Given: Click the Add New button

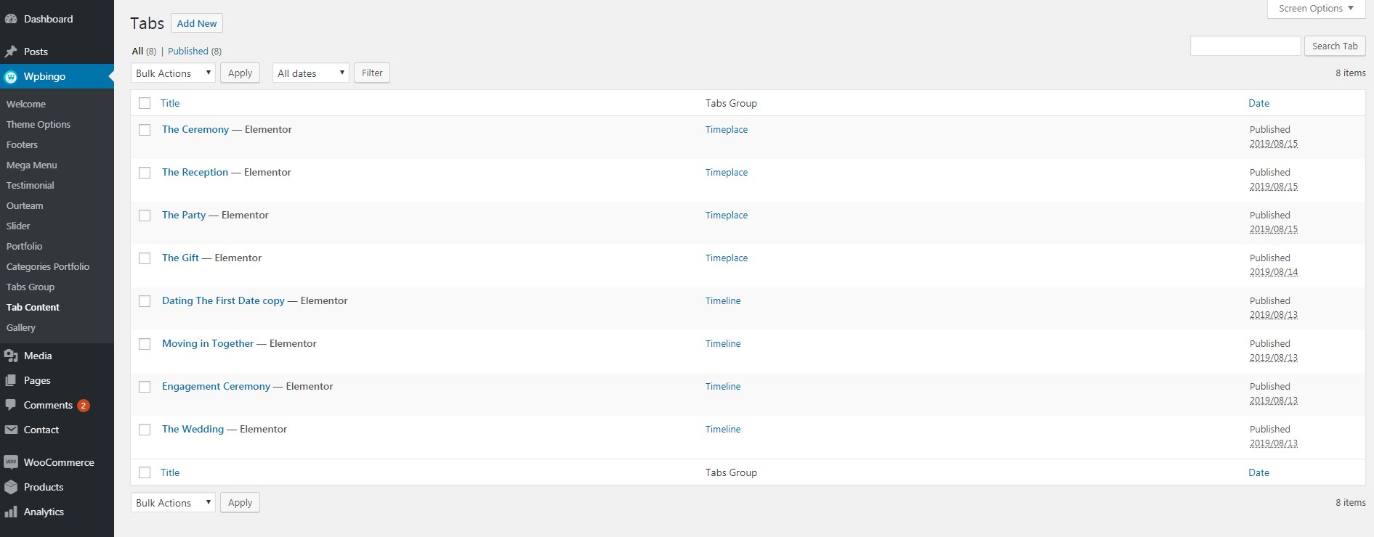Looking at the screenshot, I should pyautogui.click(x=197, y=23).
